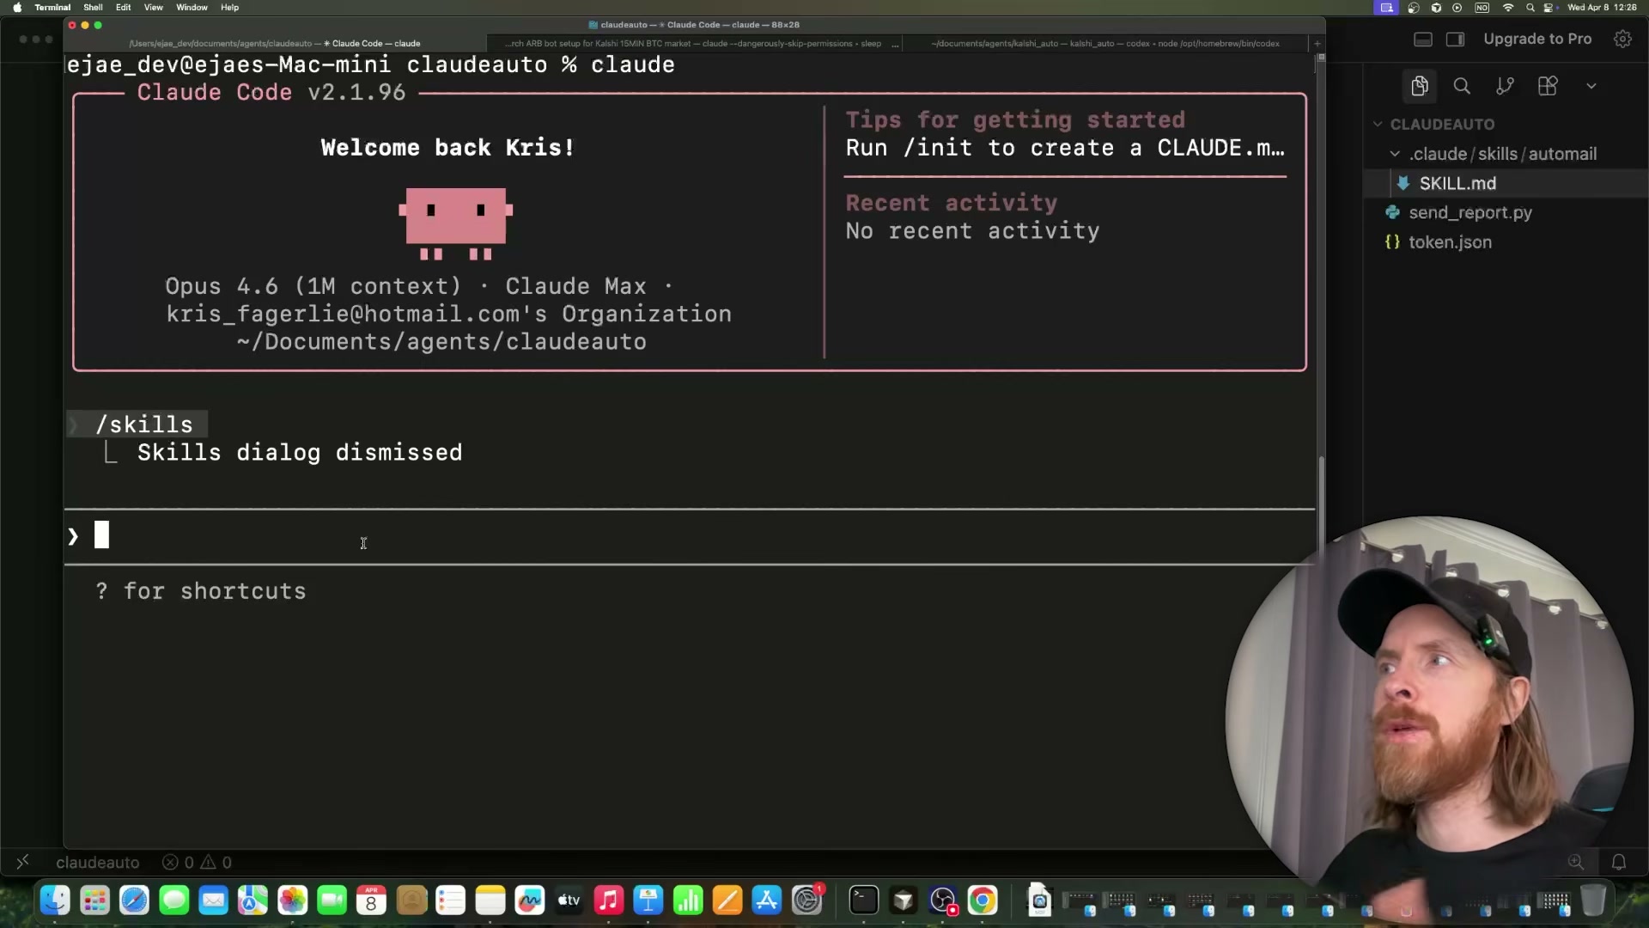
Task: Open Control Center in menu bar
Action: click(x=1549, y=8)
